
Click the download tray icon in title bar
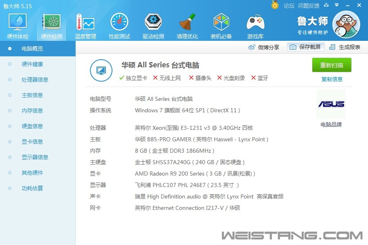click(x=326, y=5)
